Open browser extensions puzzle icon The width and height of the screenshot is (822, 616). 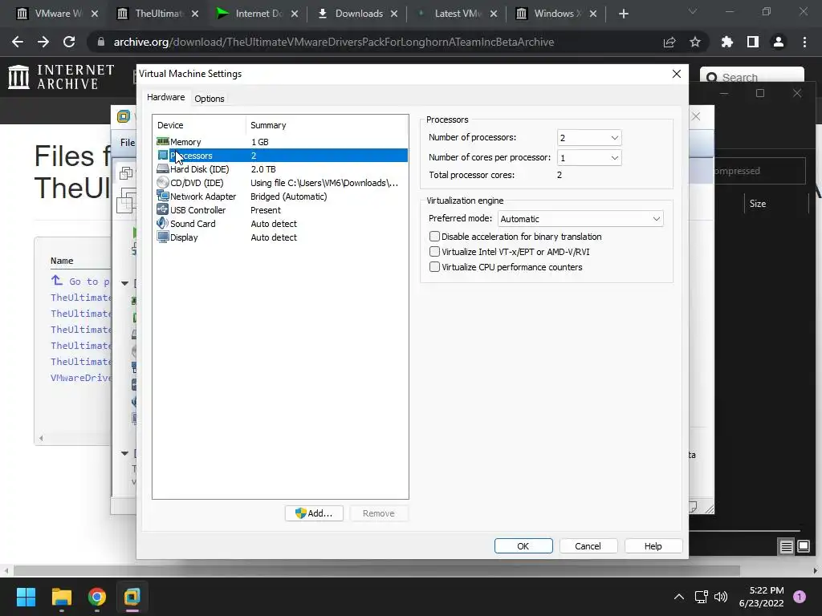point(727,42)
